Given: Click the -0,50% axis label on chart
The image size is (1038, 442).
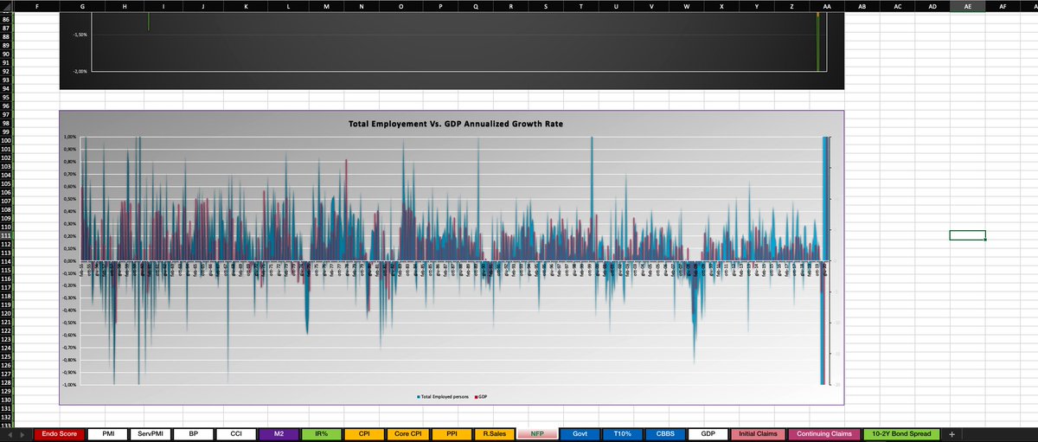Looking at the screenshot, I should [x=69, y=323].
